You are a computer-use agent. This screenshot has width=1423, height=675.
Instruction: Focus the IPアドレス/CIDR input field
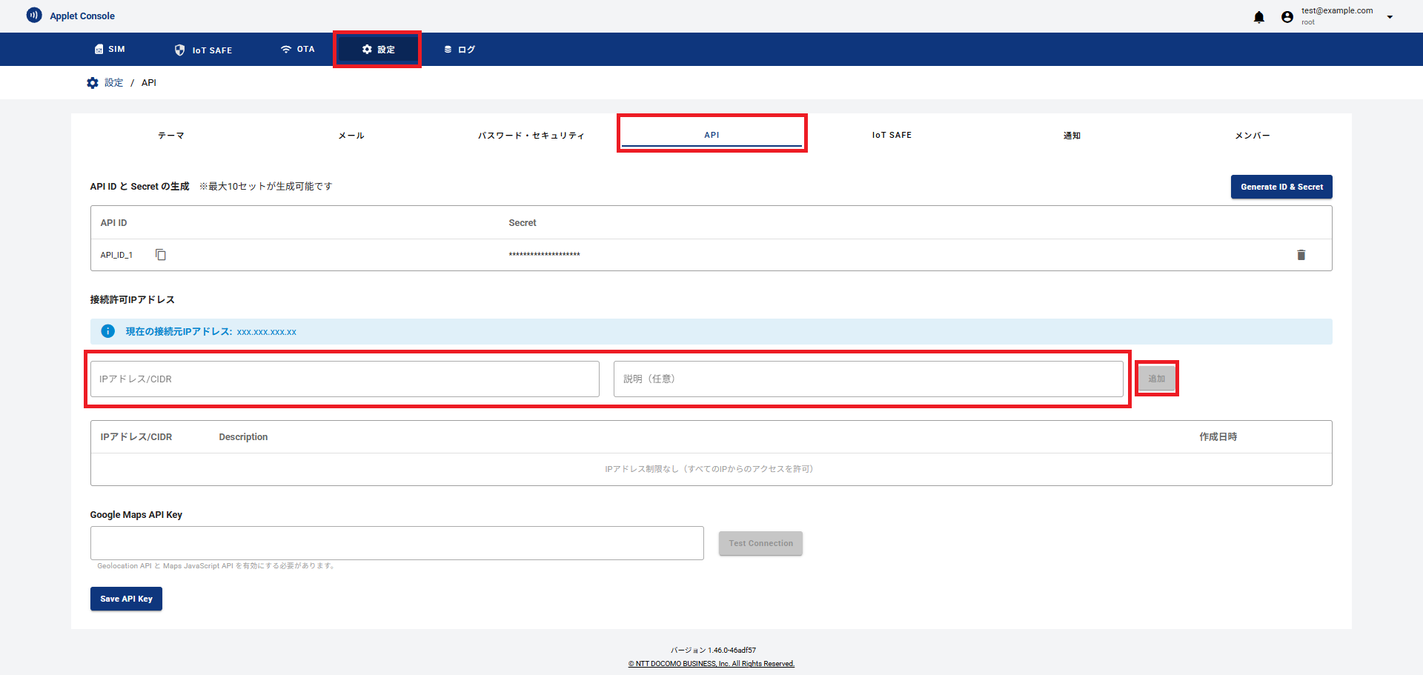[x=345, y=379]
